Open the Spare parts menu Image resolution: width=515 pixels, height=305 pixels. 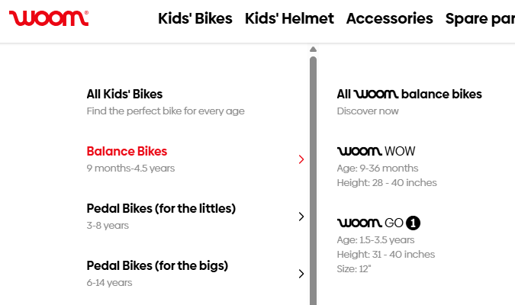point(480,18)
